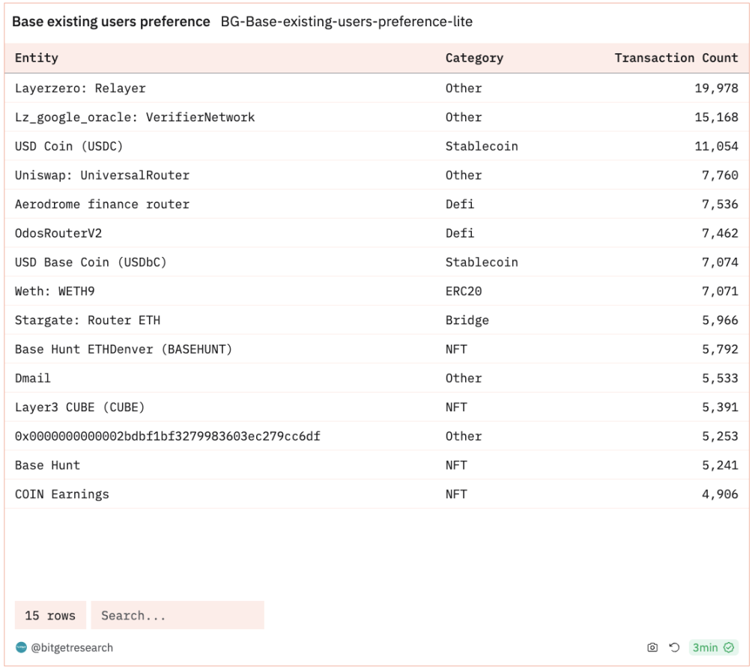Click Other category in Layerzero: Relayer row
The height and width of the screenshot is (669, 755).
coord(463,88)
